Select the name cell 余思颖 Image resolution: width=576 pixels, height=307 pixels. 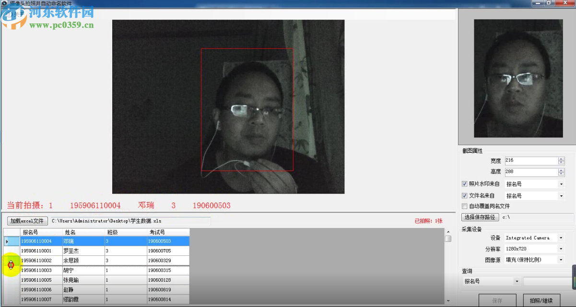(84, 261)
